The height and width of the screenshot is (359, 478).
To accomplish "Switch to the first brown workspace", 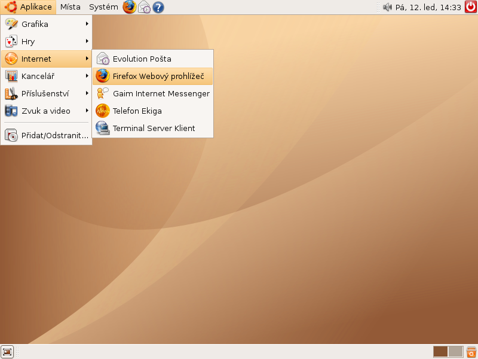I will tap(440, 352).
